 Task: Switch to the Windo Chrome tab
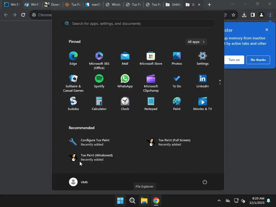113,5
